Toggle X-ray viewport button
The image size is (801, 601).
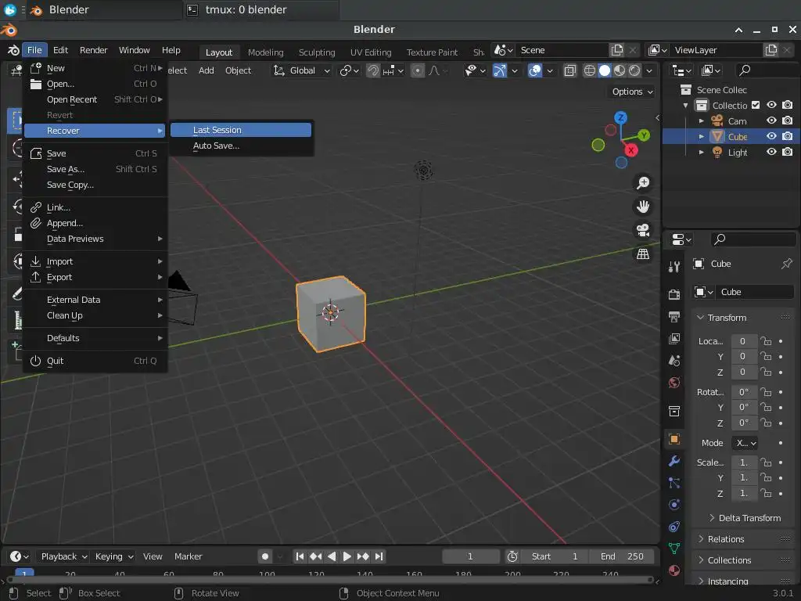tap(569, 70)
